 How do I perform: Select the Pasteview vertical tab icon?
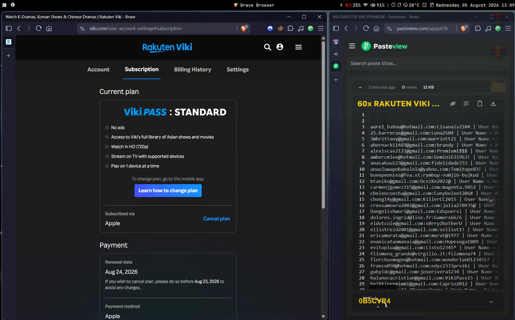[336, 66]
